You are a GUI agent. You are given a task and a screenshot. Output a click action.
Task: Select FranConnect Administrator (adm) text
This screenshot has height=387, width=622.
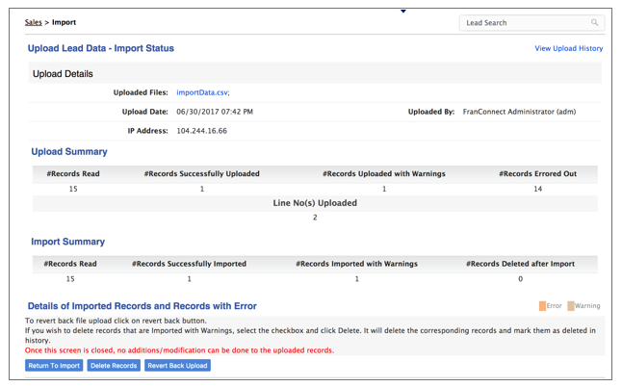coord(519,112)
